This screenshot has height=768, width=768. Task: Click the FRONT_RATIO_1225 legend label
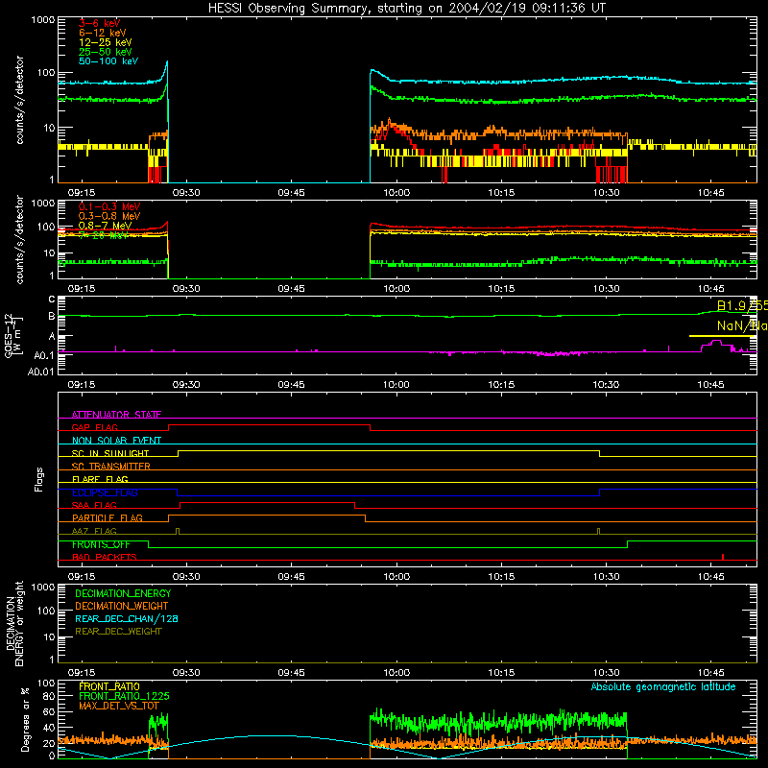pos(124,696)
